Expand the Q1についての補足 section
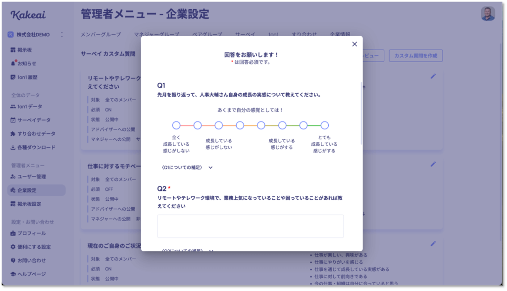The image size is (507, 291). (187, 168)
